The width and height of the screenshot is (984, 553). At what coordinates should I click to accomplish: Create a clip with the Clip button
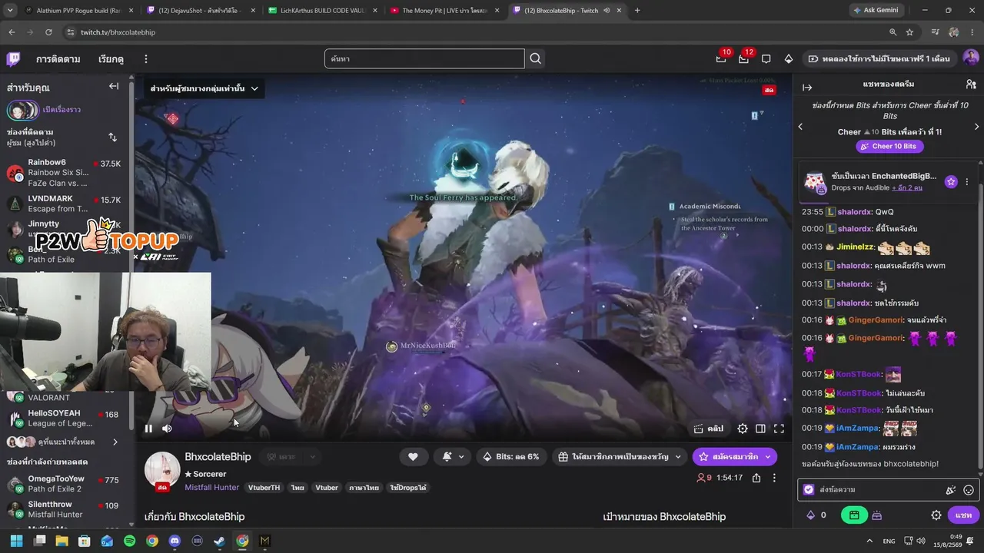coord(709,429)
